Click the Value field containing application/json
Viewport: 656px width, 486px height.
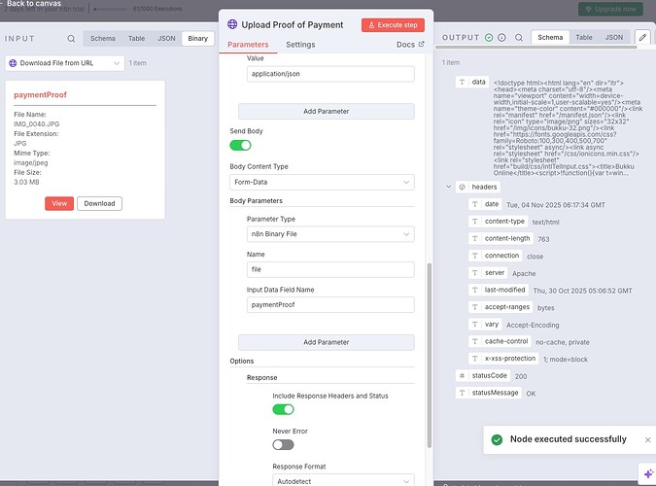click(330, 74)
